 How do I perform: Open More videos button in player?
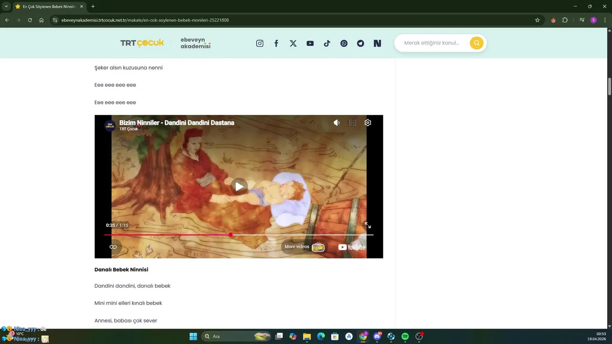click(x=305, y=247)
